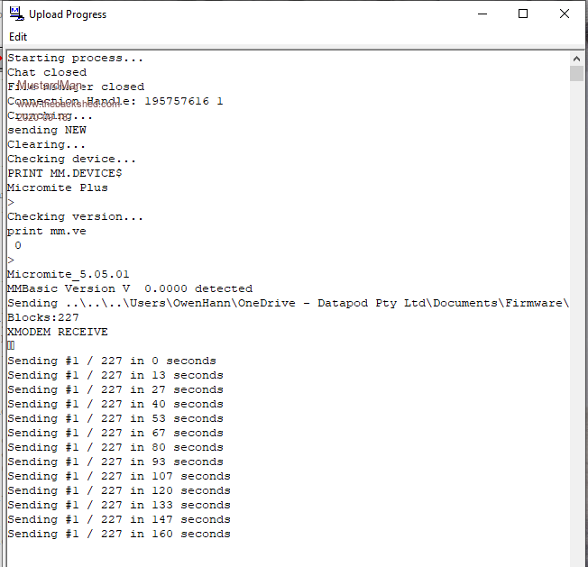The width and height of the screenshot is (588, 567).
Task: Click the 'in 0 seconds' sending line
Action: (111, 361)
